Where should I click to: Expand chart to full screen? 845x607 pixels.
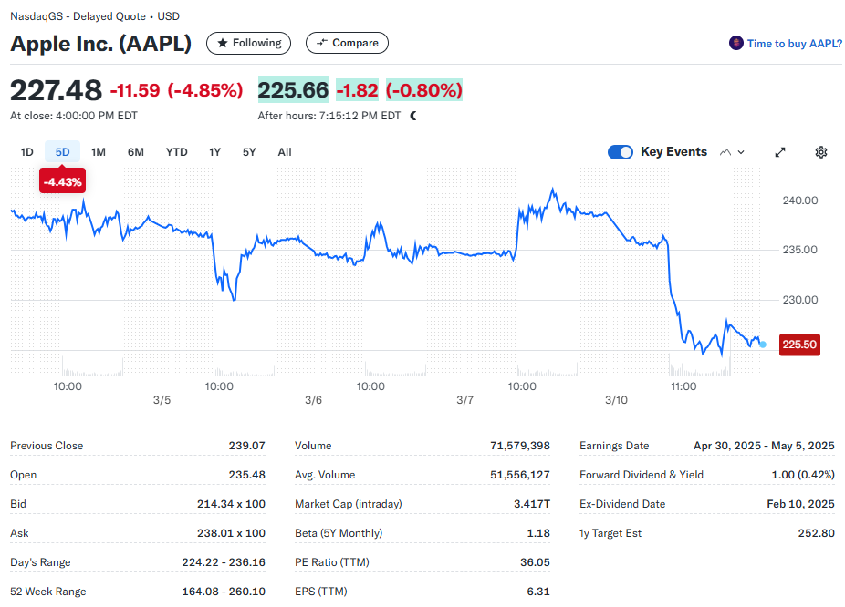(780, 152)
